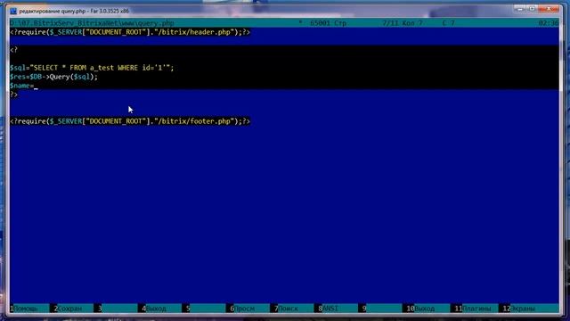
Task: Maximize the Far Manager window
Action: [x=532, y=9]
